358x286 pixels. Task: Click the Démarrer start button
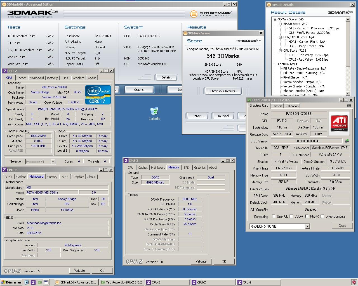point(11,282)
